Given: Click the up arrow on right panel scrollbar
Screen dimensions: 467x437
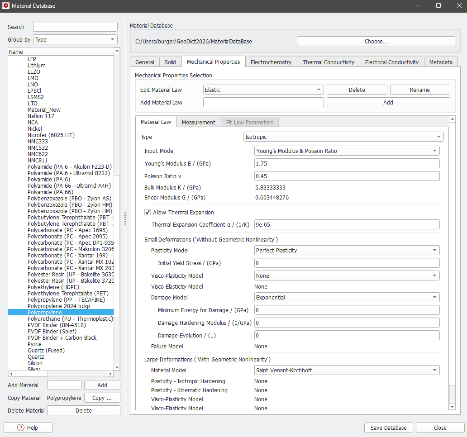Looking at the screenshot, I should click(x=452, y=119).
